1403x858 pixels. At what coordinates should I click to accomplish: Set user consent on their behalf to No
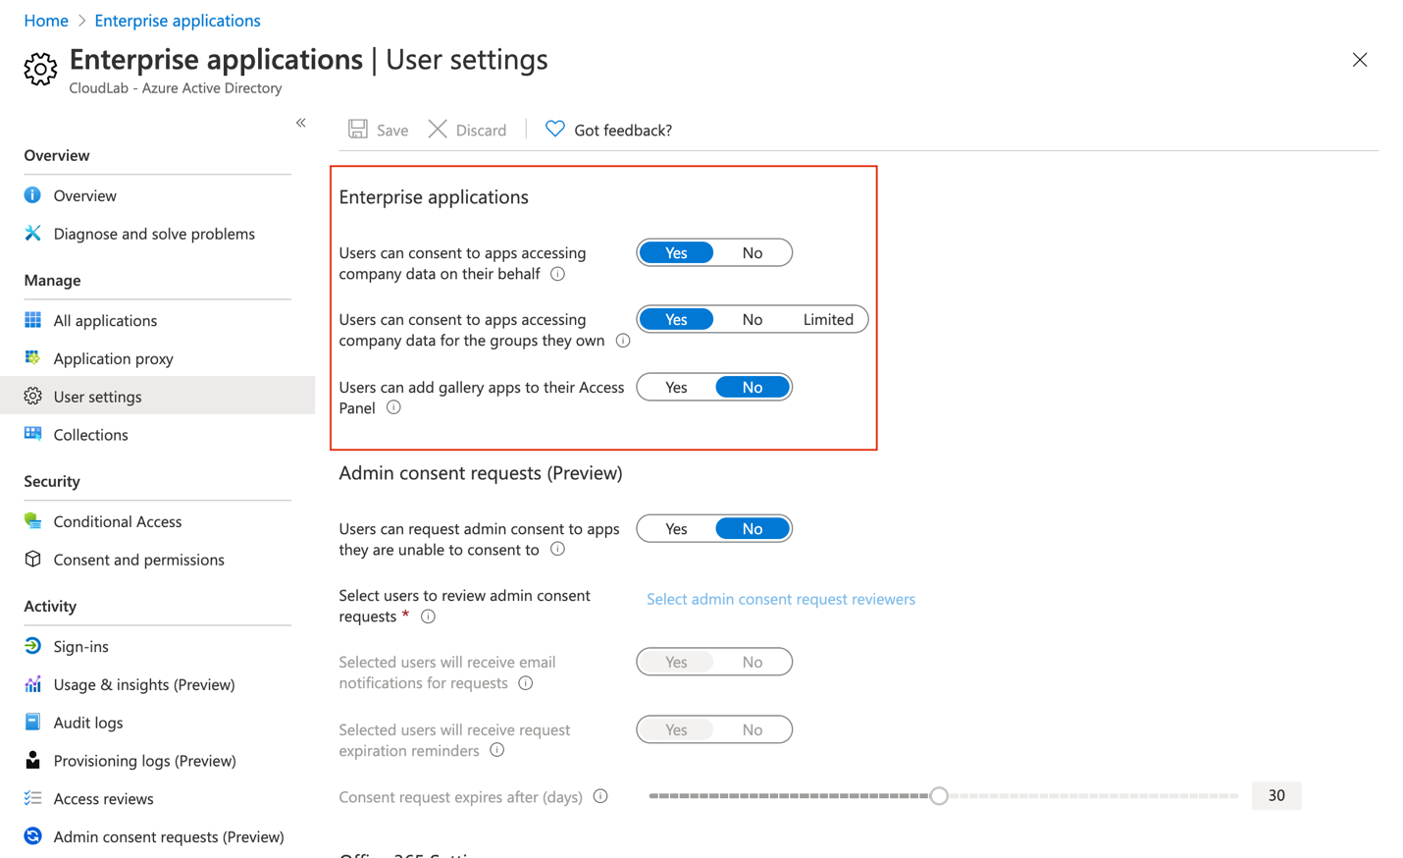pos(753,253)
